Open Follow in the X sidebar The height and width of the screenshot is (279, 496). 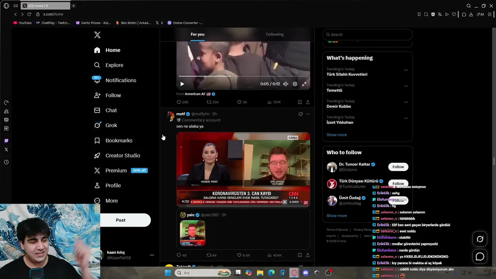(x=108, y=95)
